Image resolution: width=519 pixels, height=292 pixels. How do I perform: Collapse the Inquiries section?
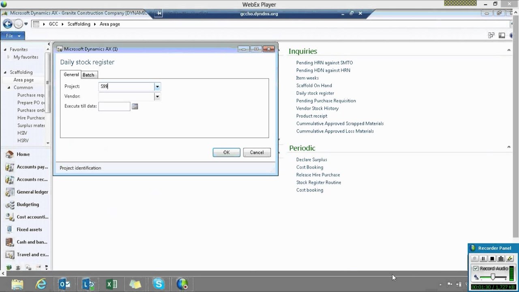pos(508,50)
